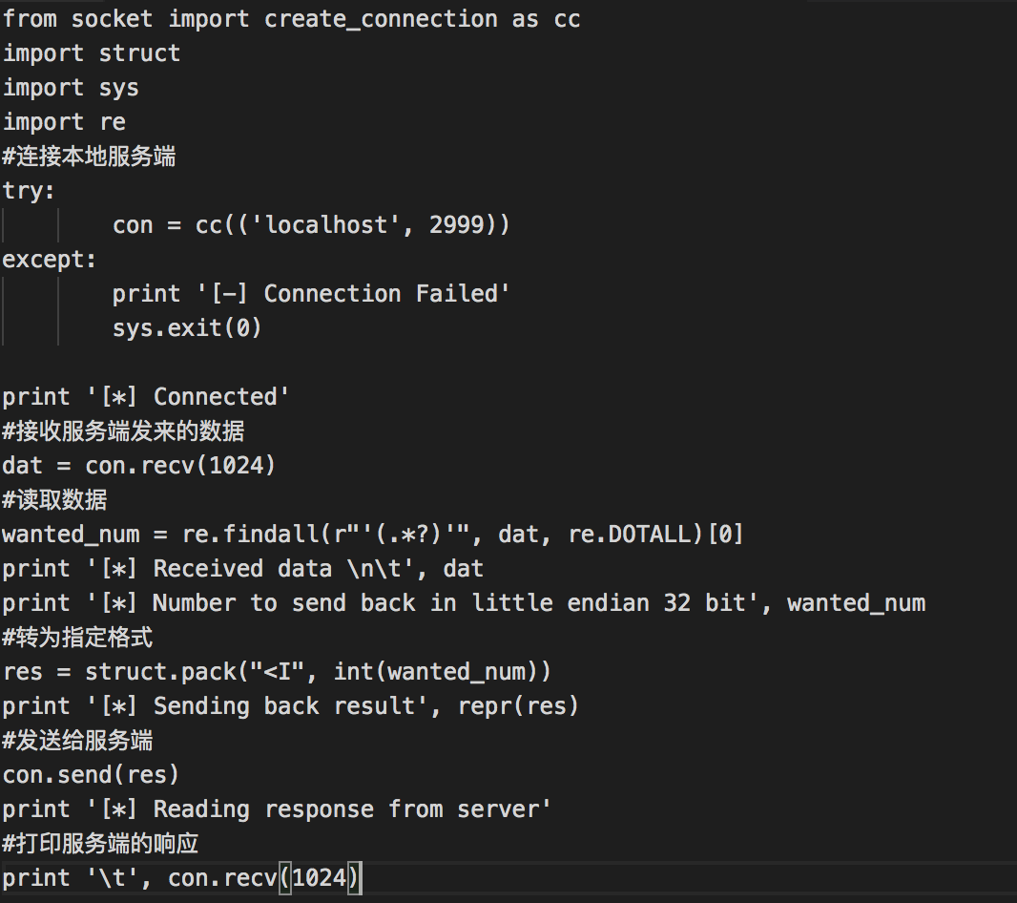The image size is (1017, 903).
Task: Click the 'import re' line
Action: tap(64, 122)
